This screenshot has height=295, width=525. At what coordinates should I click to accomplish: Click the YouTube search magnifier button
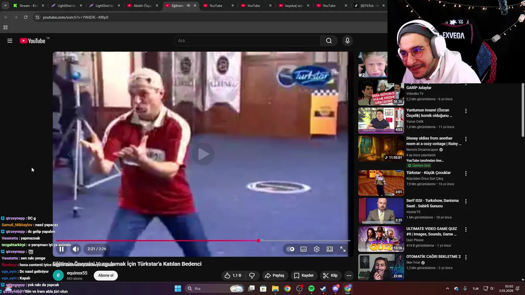(329, 41)
